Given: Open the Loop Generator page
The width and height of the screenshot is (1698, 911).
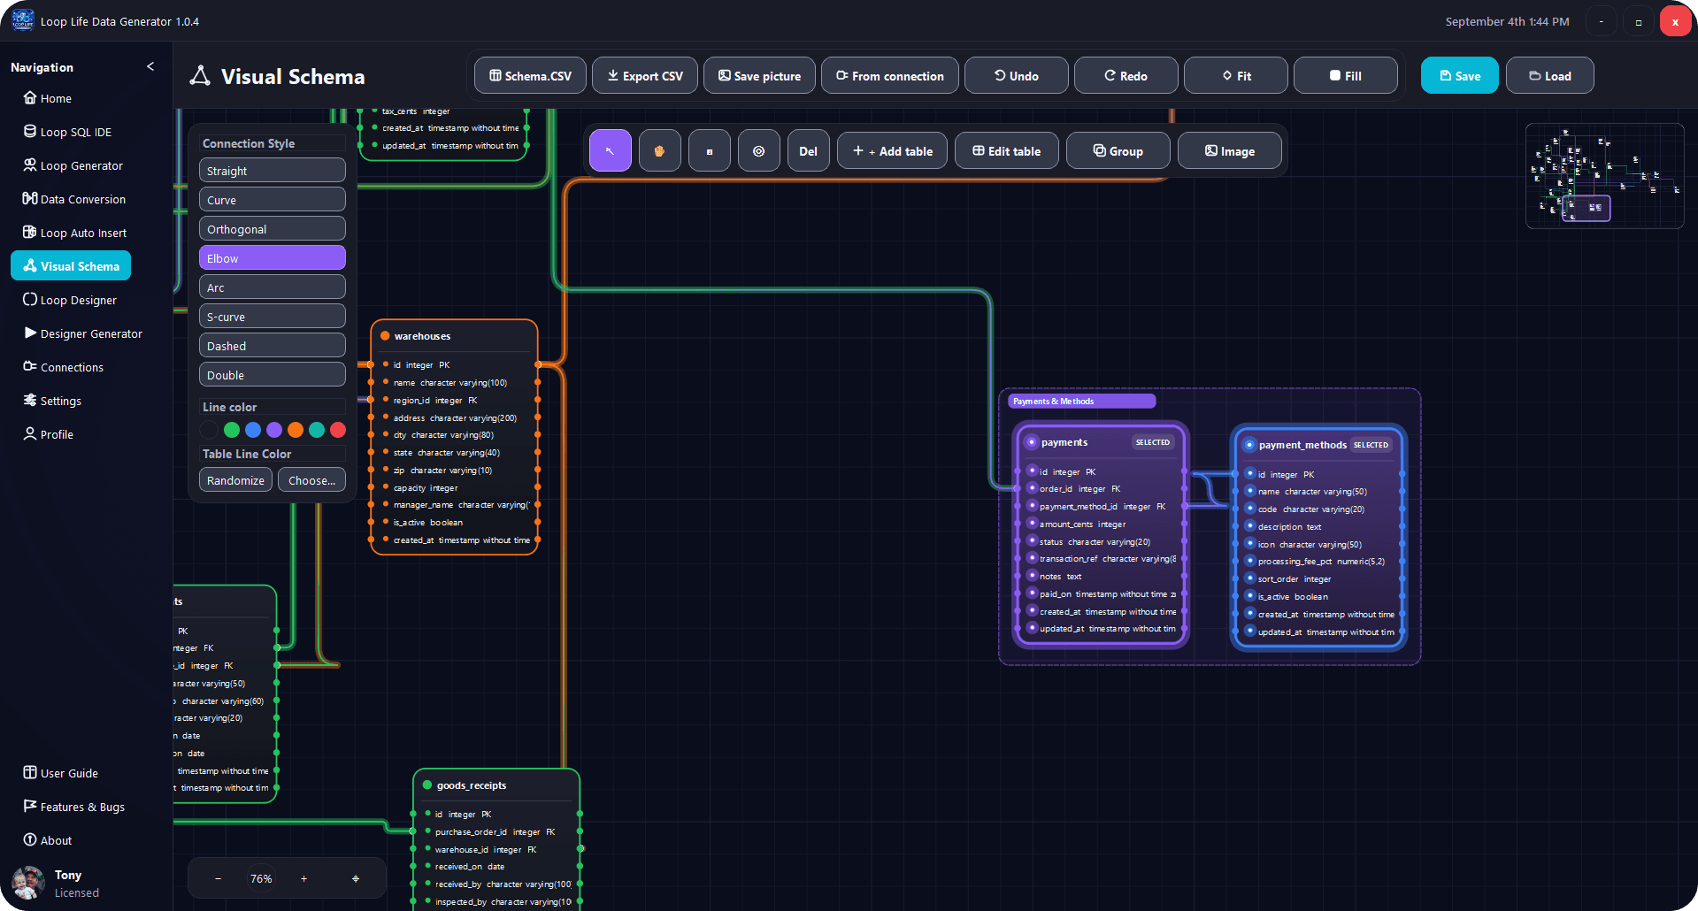Looking at the screenshot, I should tap(73, 165).
